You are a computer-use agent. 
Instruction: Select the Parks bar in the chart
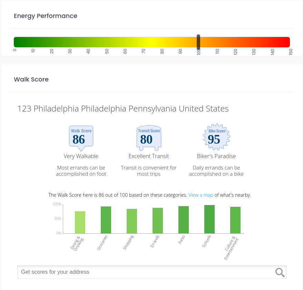(x=184, y=220)
